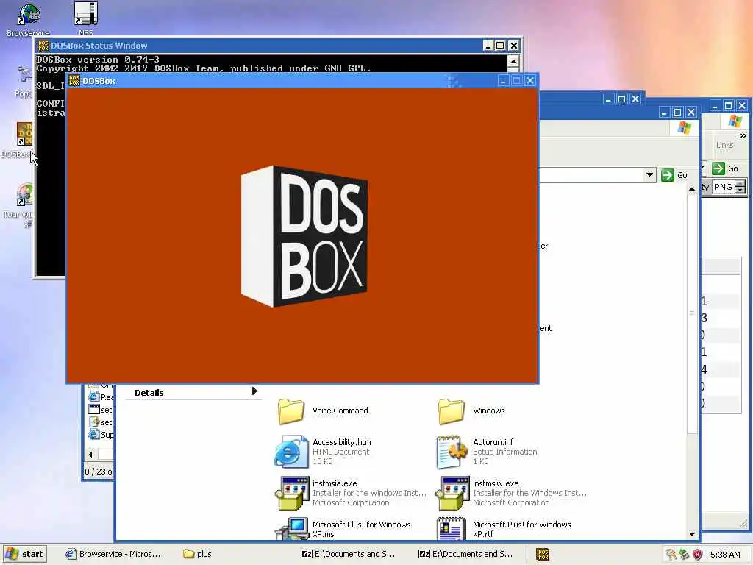Open the Windows folder in Explorer

[452, 411]
